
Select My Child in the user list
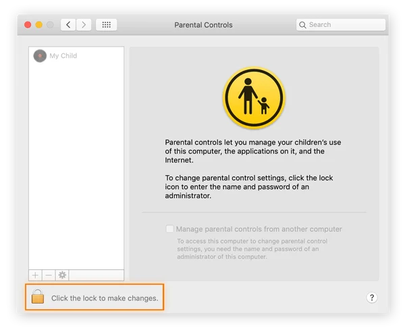coord(63,56)
